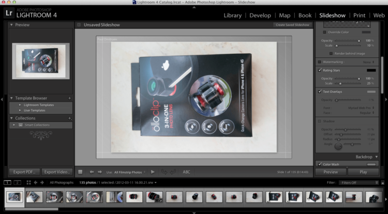Screen dimensions: 388x214
Task: Uncheck Text Overlays checkbox
Action: (x=320, y=92)
